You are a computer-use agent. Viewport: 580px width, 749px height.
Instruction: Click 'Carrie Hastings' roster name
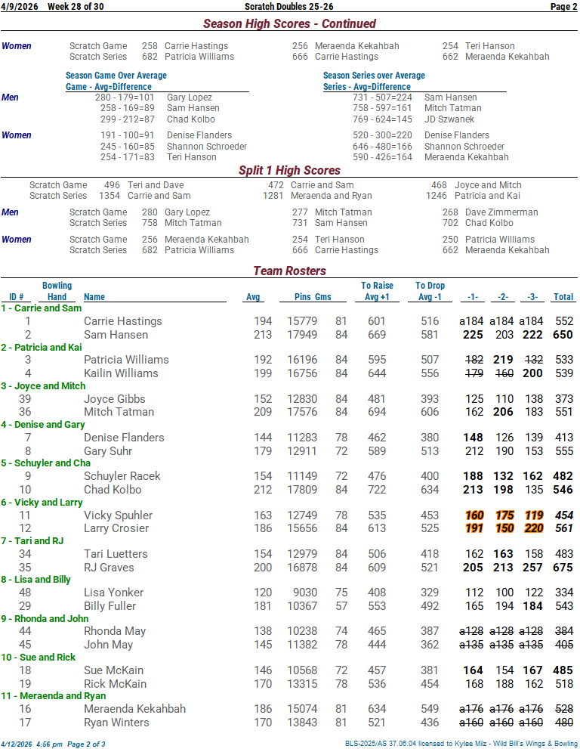[123, 321]
